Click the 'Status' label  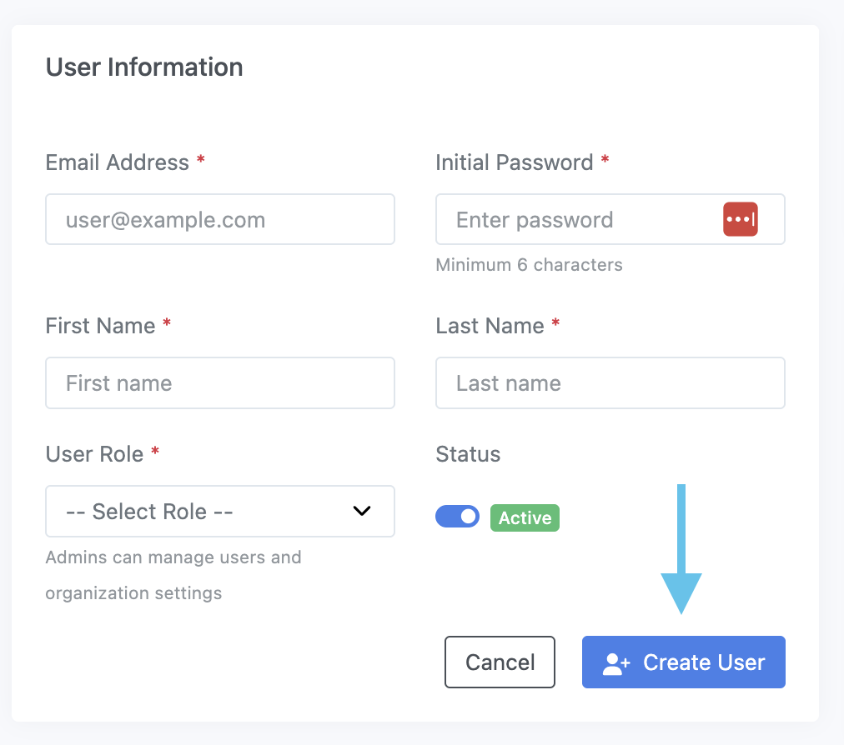pos(468,454)
